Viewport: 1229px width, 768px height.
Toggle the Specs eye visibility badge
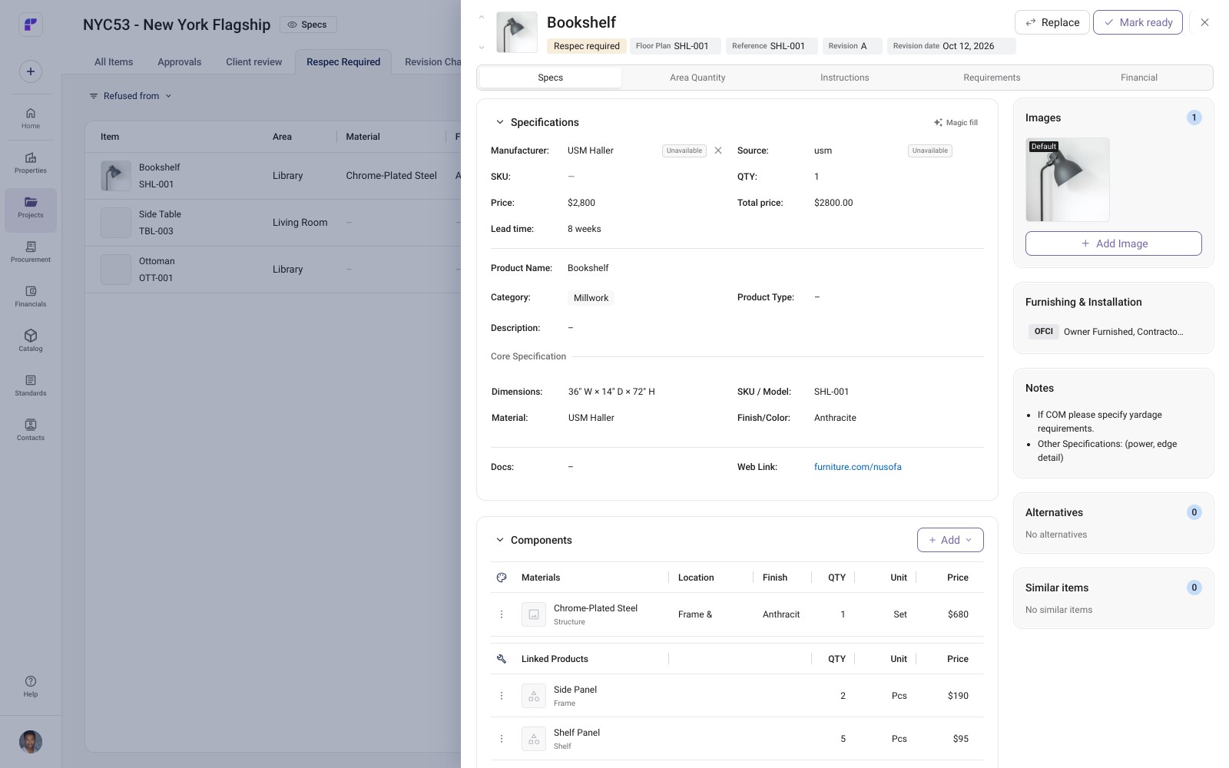307,25
